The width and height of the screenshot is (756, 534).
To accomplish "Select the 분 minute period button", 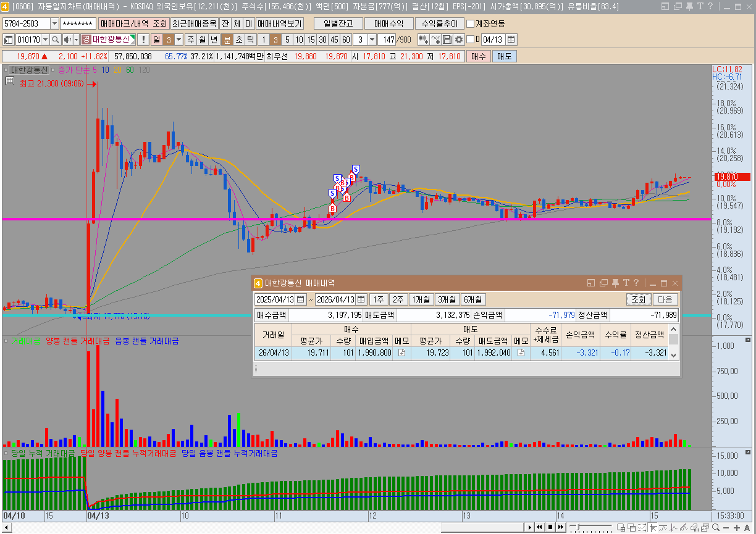I will pyautogui.click(x=227, y=40).
